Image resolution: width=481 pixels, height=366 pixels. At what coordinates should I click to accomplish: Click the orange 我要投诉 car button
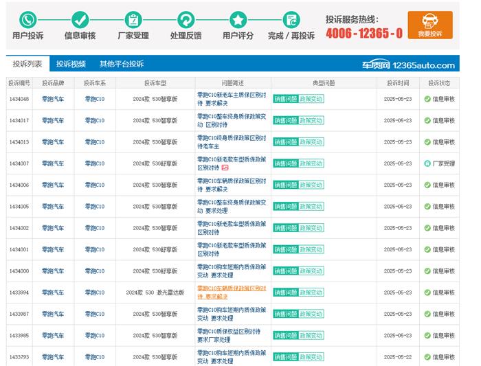[430, 25]
